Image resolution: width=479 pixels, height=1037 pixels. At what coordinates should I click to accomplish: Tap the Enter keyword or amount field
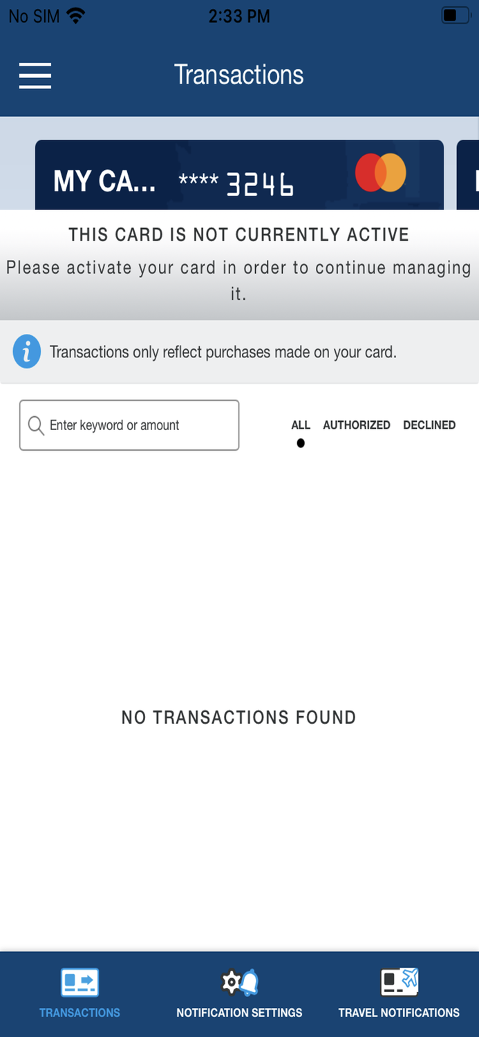tap(129, 424)
